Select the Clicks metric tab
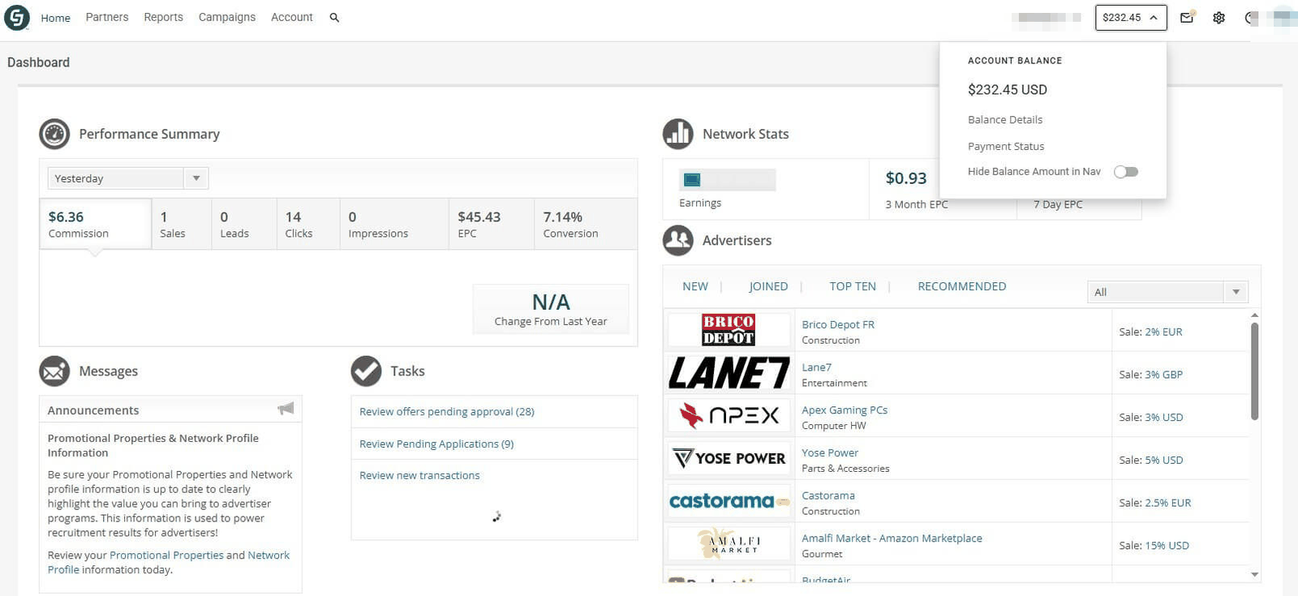Viewport: 1298px width, 596px height. coord(308,224)
